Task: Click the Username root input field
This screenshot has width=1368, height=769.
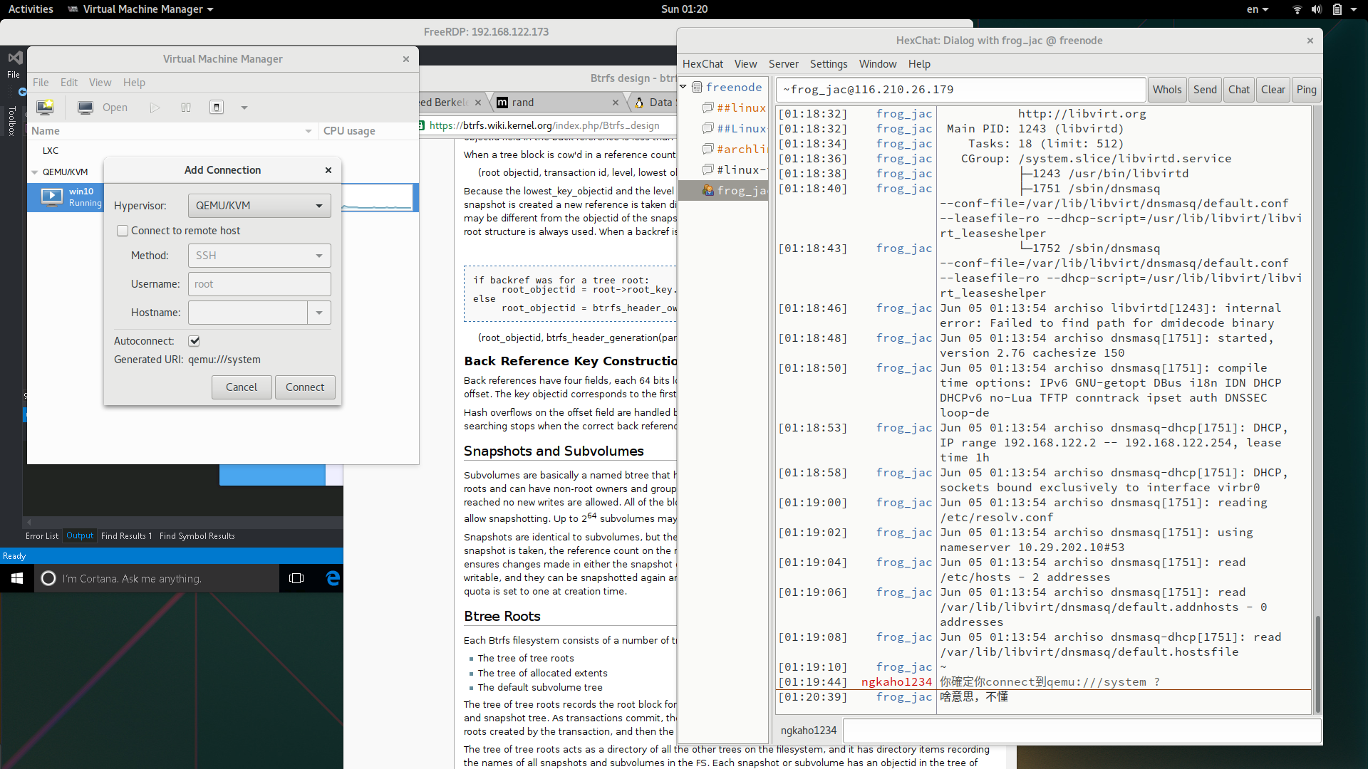Action: coord(259,284)
